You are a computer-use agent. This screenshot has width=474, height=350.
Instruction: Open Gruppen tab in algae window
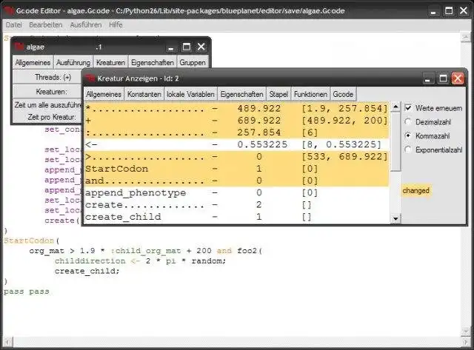[x=193, y=62]
